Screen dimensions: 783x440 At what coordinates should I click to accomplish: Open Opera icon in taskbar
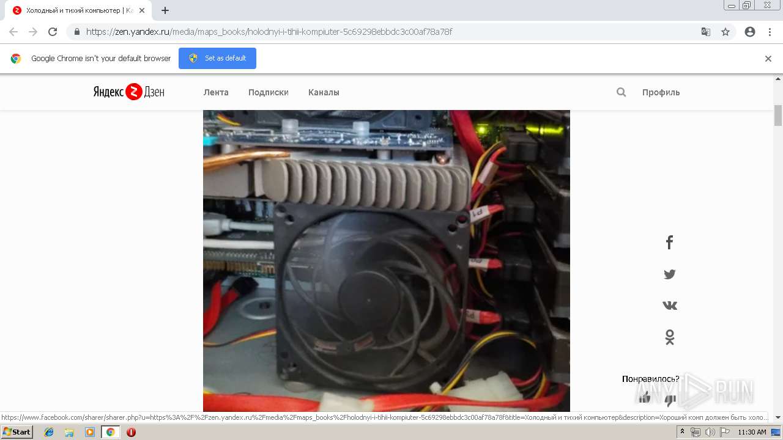(x=131, y=432)
